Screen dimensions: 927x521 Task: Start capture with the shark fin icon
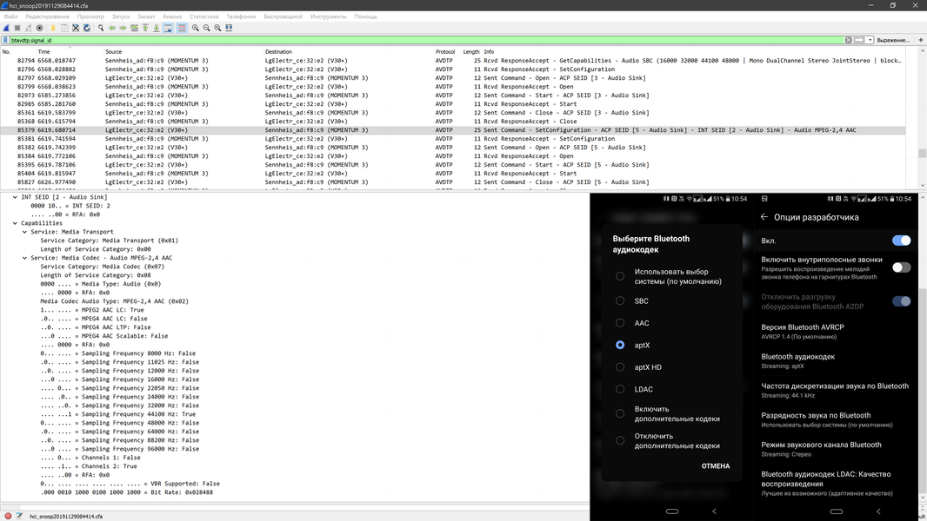[x=6, y=28]
